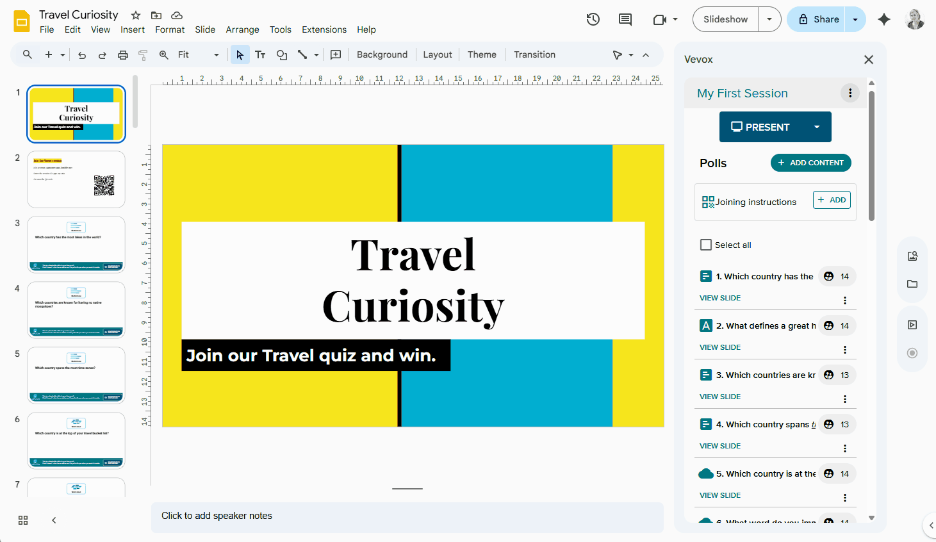Open the Extensions menu

point(324,29)
